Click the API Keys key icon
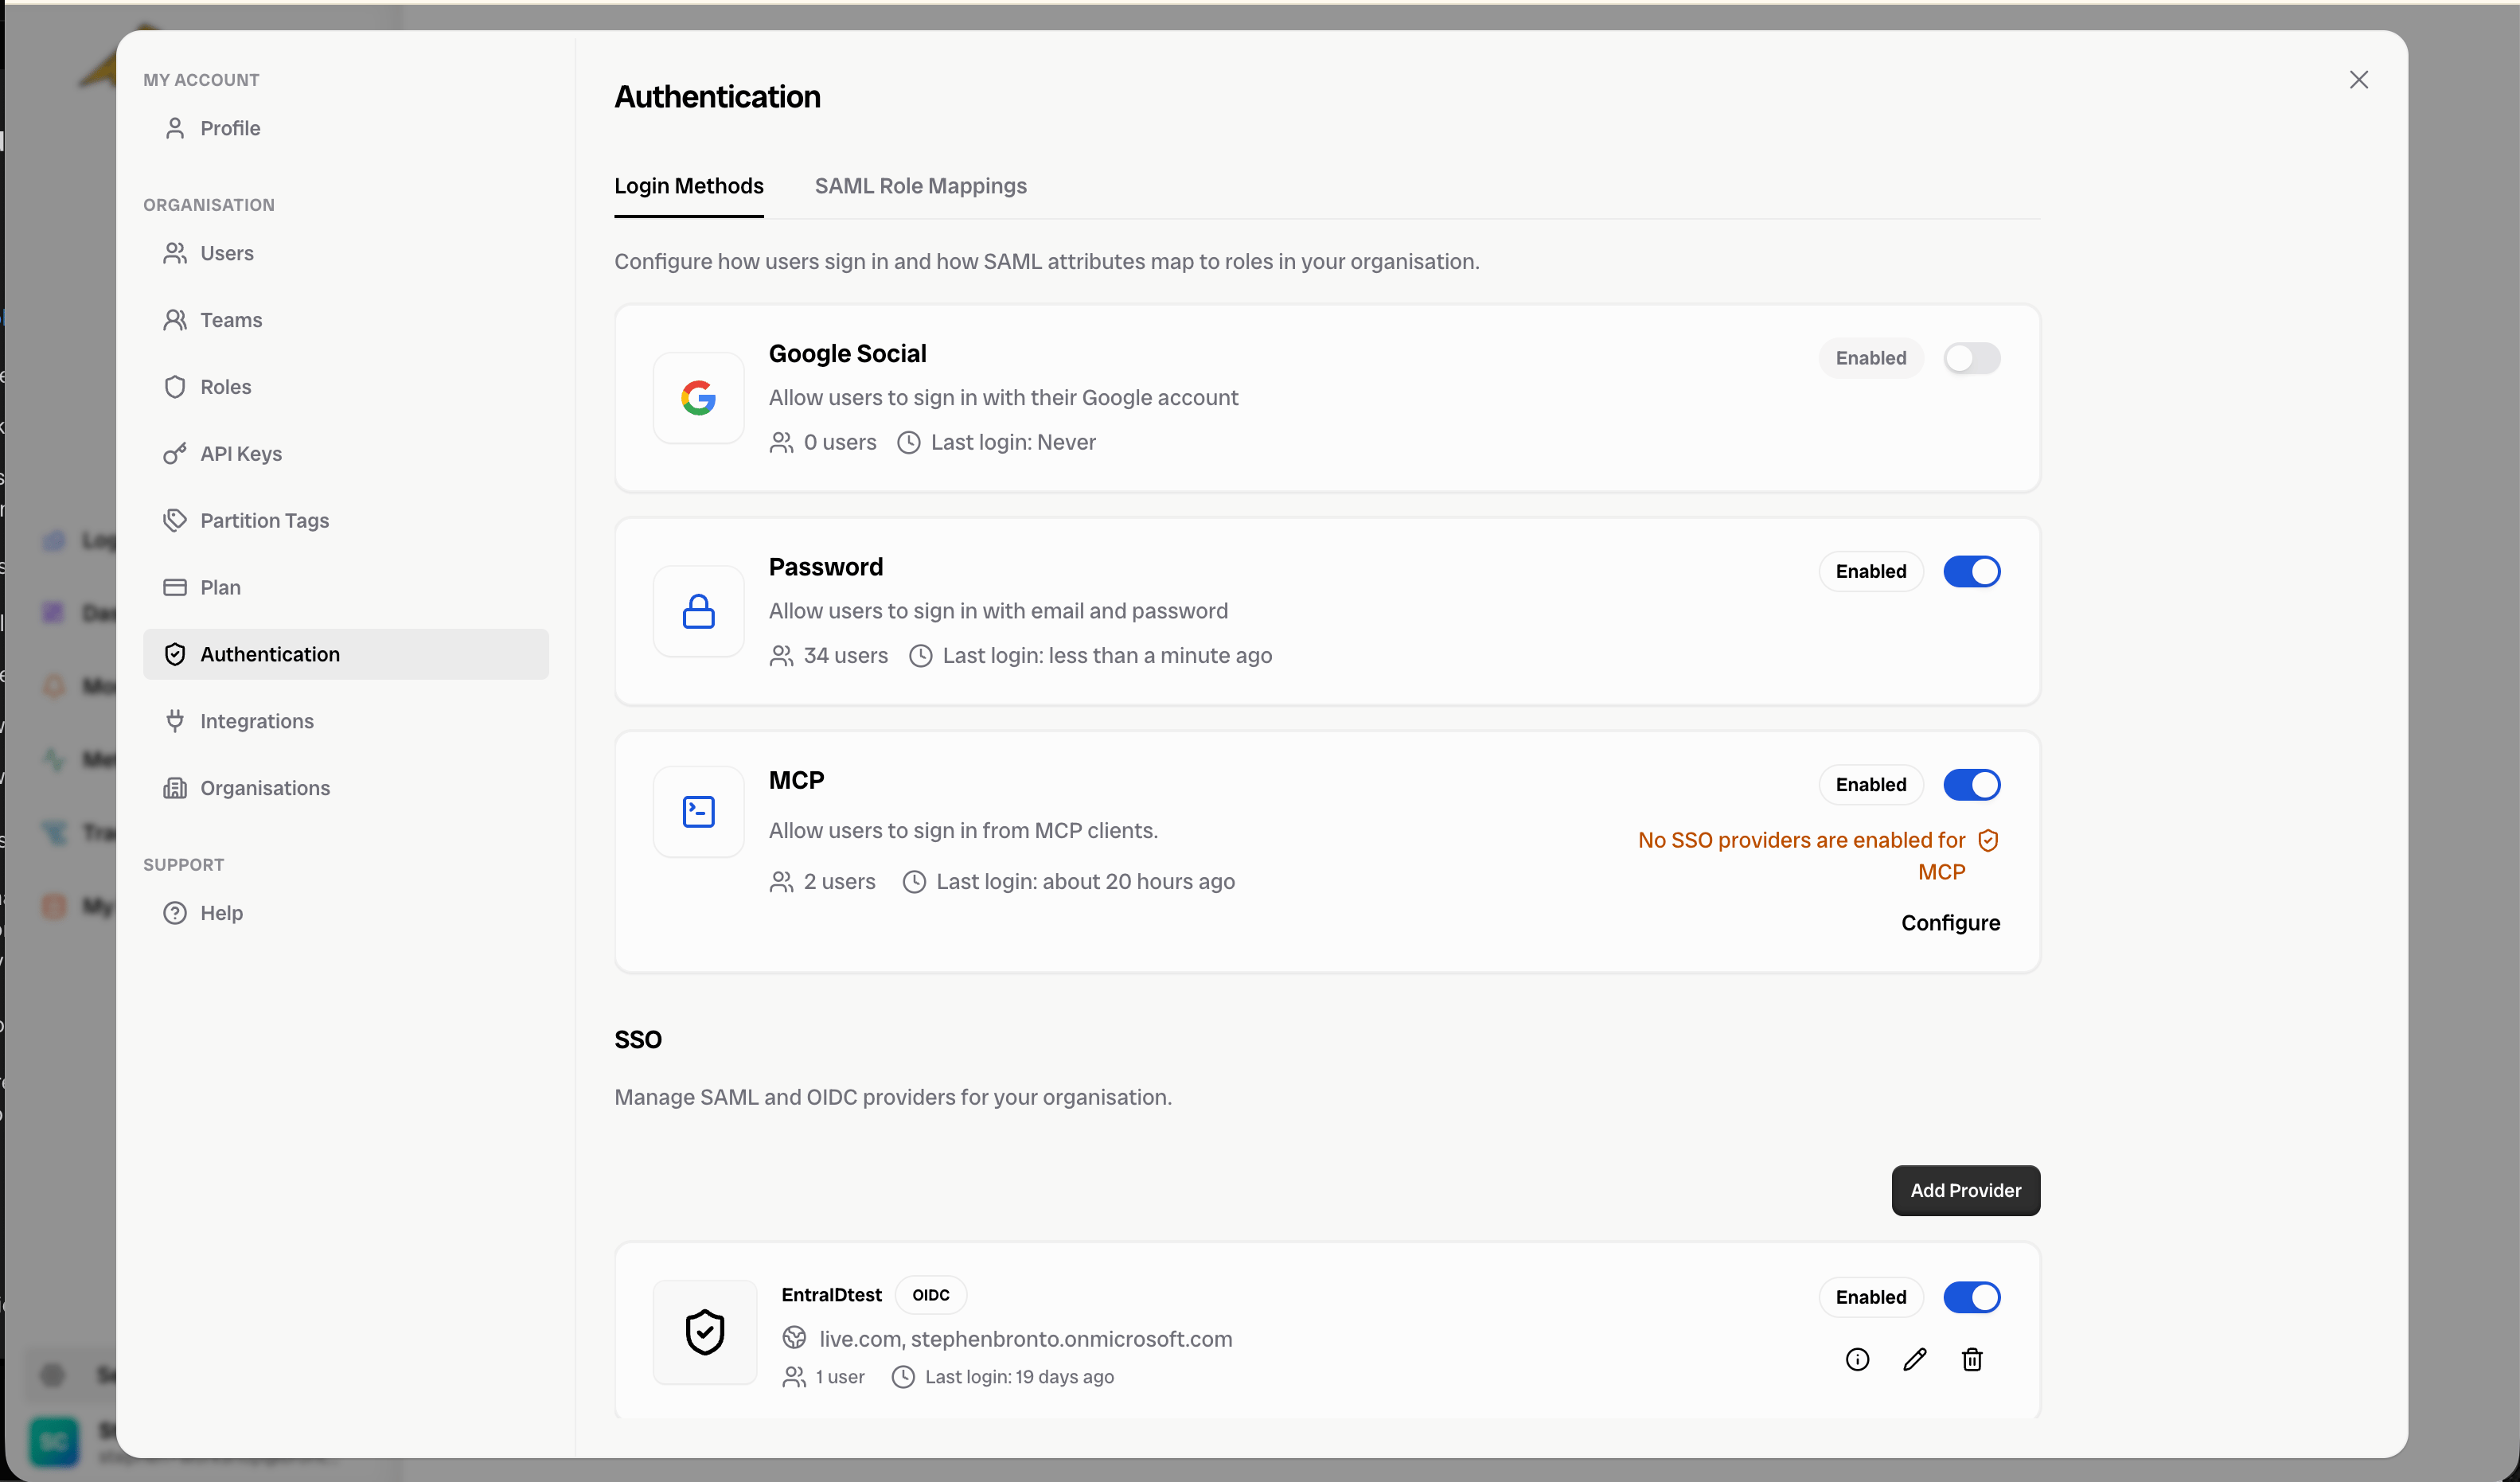2520x1482 pixels. coord(175,454)
